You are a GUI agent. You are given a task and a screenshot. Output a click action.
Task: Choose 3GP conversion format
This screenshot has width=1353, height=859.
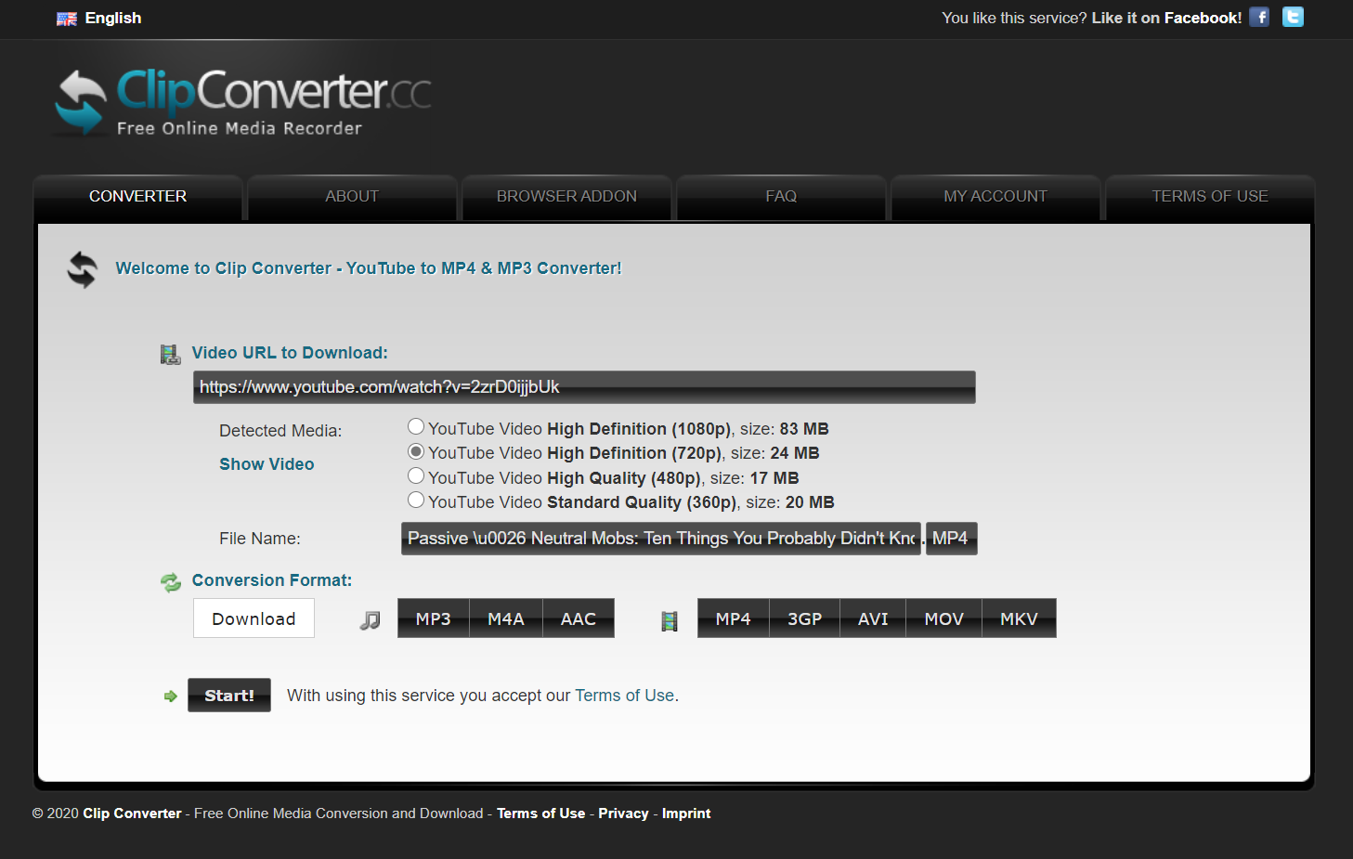805,618
